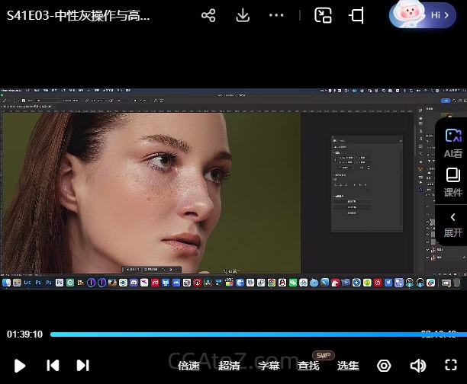Open the 倍速 playback speed menu

click(x=188, y=366)
